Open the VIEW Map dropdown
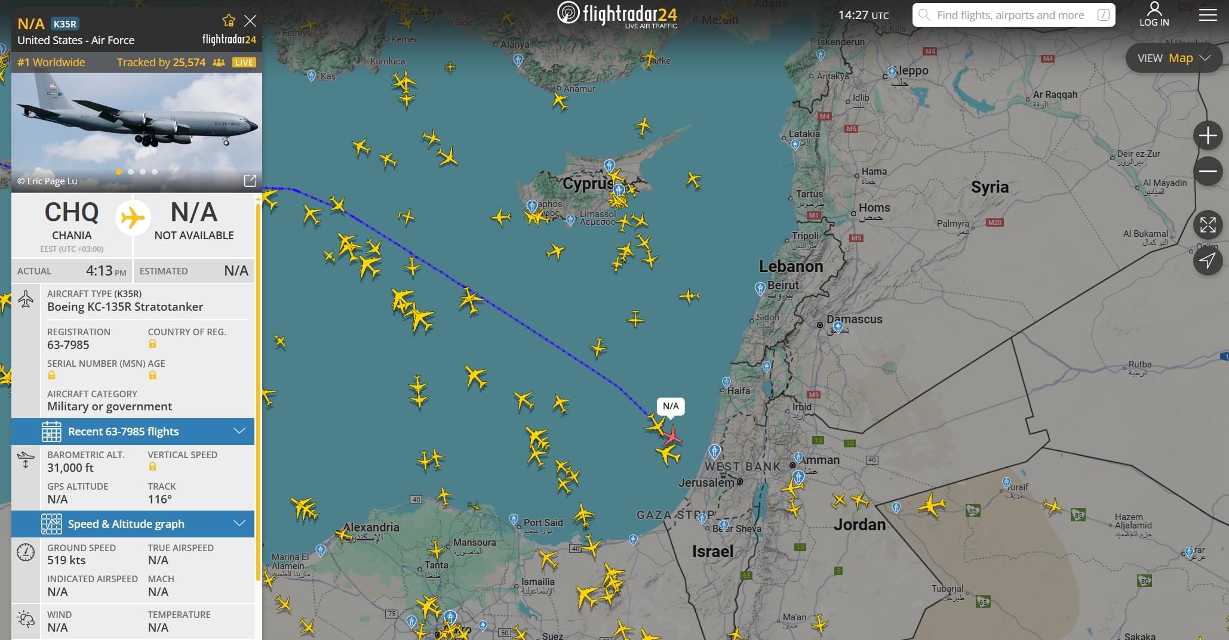Screen dimensions: 1229x640 pos(1173,58)
